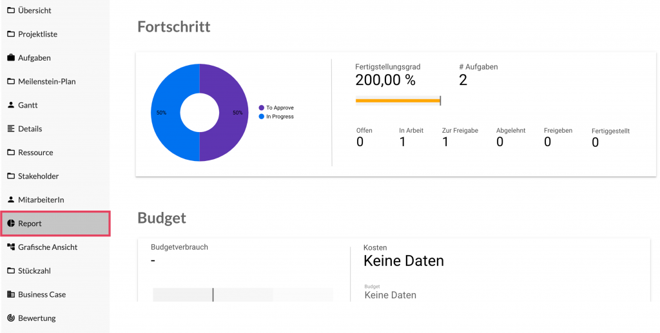Screen dimensions: 660x333
Task: Click the briefcase icon beside Aufgaben
Action: 11,58
